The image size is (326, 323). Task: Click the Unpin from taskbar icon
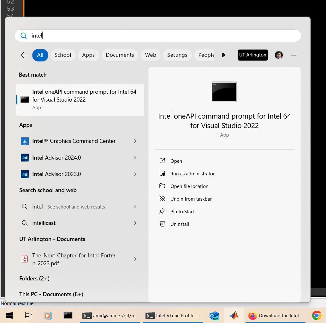(162, 198)
